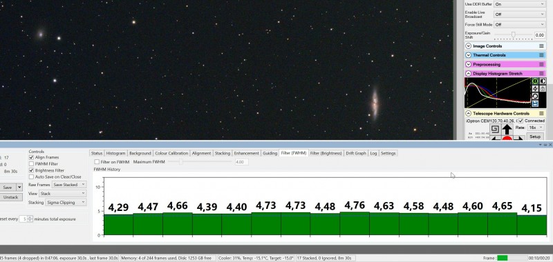This screenshot has height=262, width=553.
Task: Click the padlock icon beside the histogram
Action: tap(543, 89)
